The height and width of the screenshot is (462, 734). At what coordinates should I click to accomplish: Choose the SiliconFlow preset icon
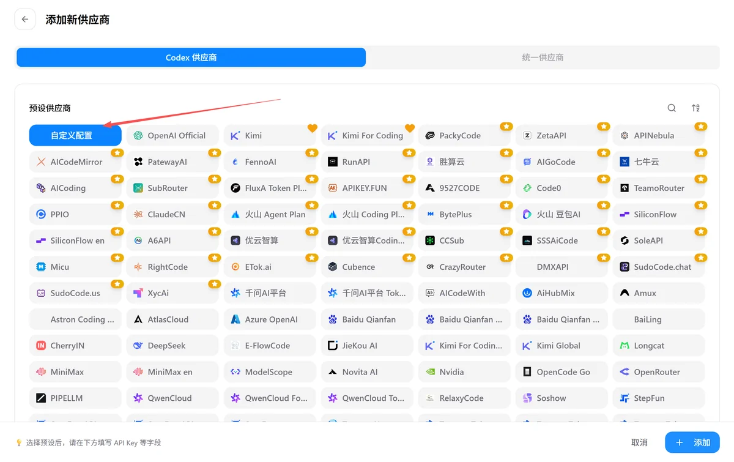(625, 215)
